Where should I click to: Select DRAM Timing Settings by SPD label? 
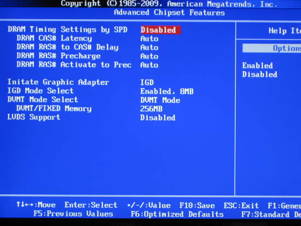(x=67, y=30)
